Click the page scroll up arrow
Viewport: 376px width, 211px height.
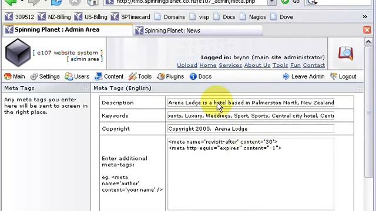(x=368, y=42)
